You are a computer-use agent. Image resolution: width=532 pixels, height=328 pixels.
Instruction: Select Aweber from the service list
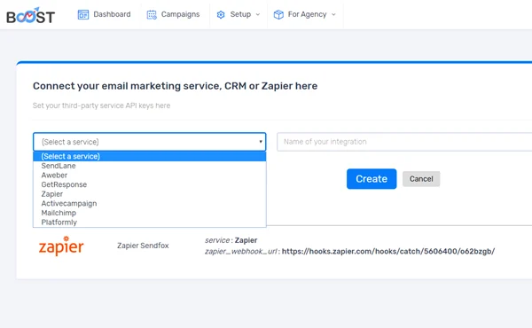[150, 176]
